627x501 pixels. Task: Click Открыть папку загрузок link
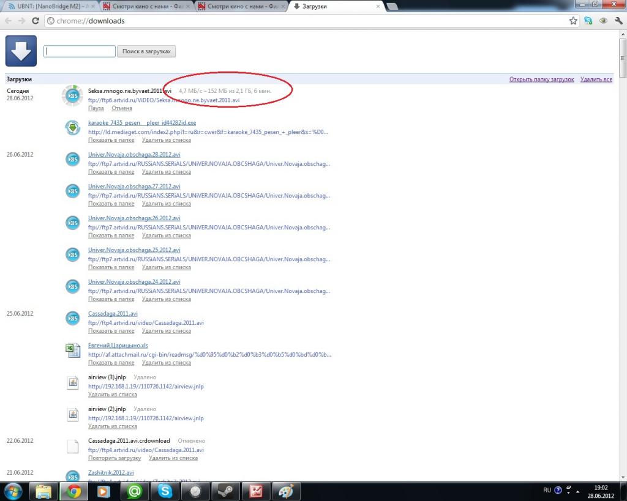click(541, 79)
